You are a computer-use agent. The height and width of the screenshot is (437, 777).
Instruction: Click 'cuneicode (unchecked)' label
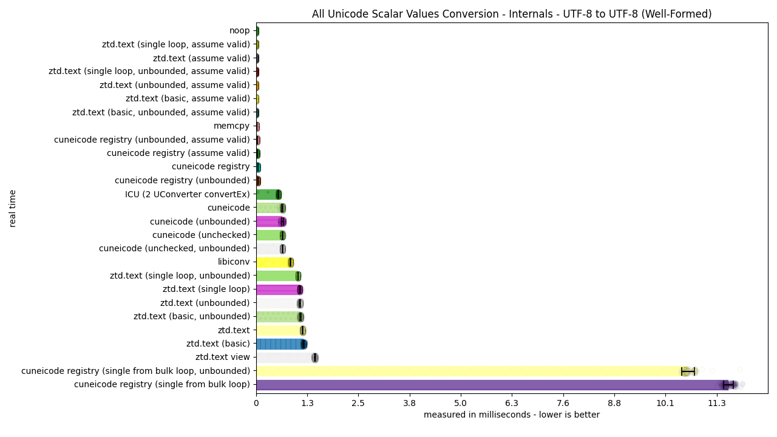click(201, 235)
